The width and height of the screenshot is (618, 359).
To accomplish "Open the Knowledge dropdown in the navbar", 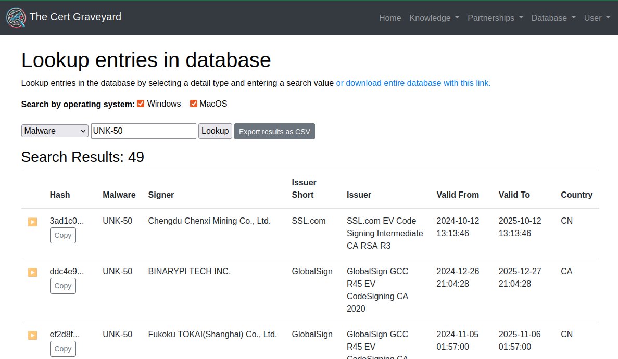I will click(434, 18).
